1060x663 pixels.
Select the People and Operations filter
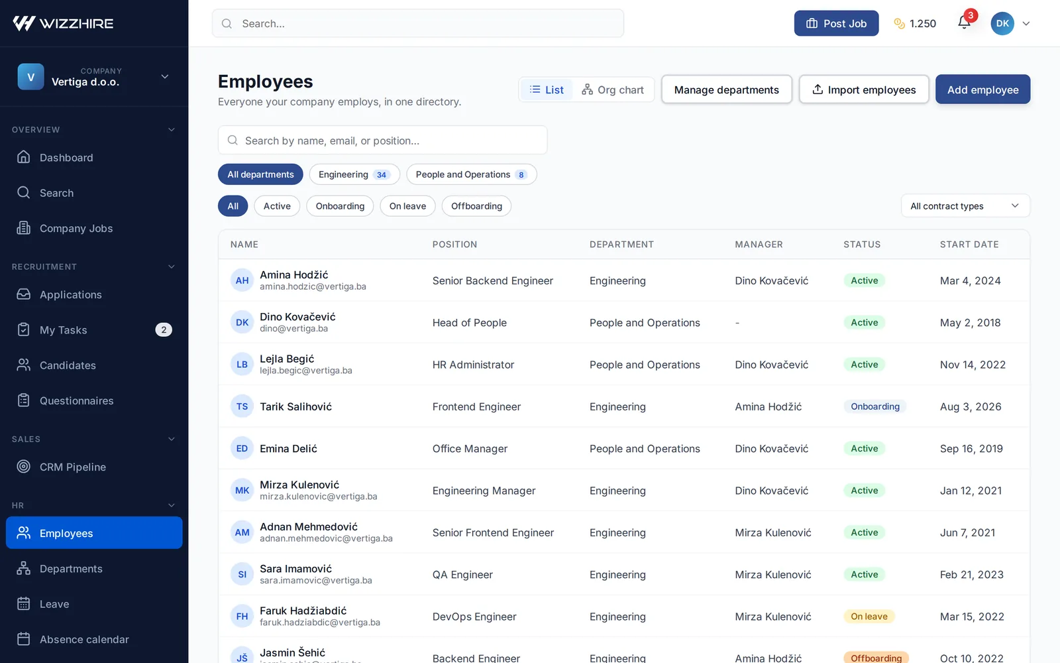tap(471, 174)
